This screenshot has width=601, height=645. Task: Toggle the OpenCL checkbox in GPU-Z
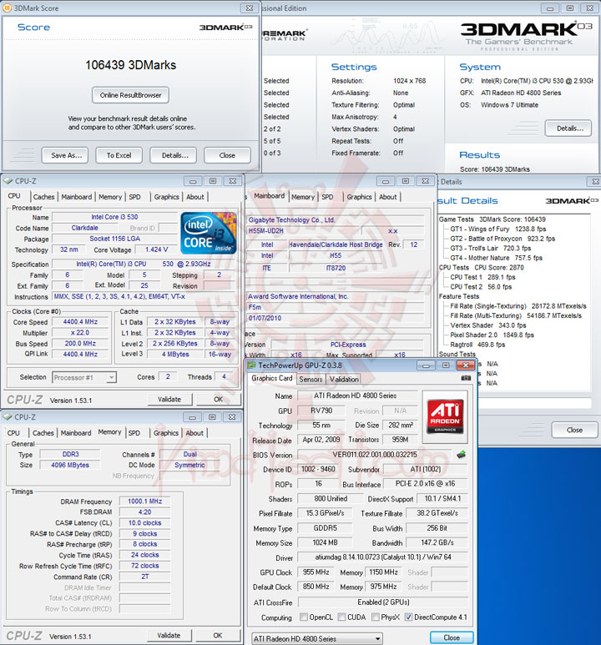tap(304, 617)
